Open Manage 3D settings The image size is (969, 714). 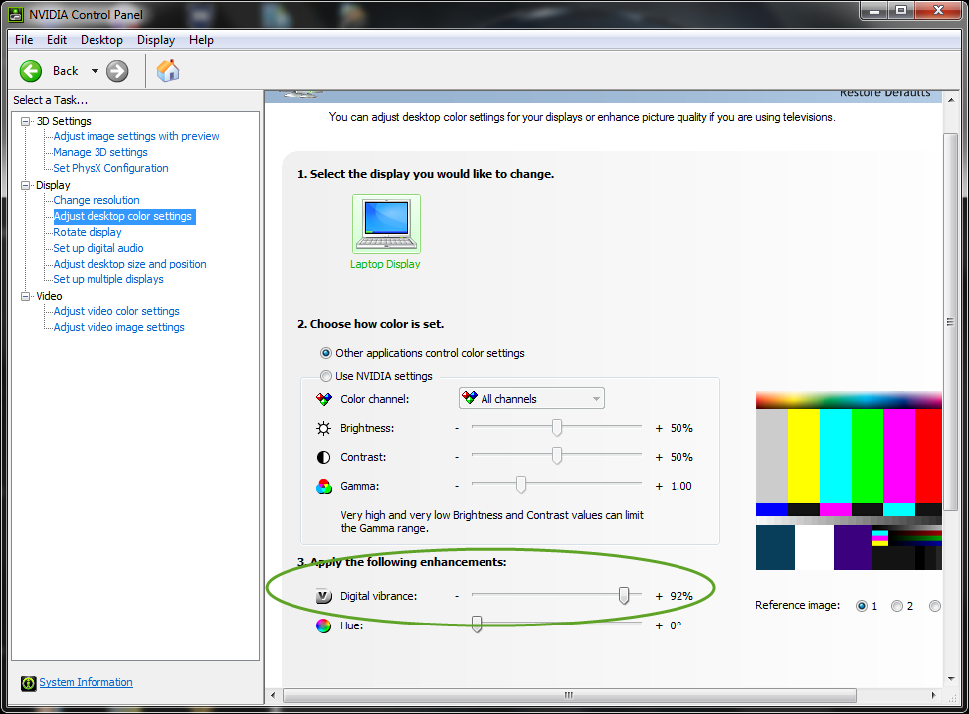100,152
